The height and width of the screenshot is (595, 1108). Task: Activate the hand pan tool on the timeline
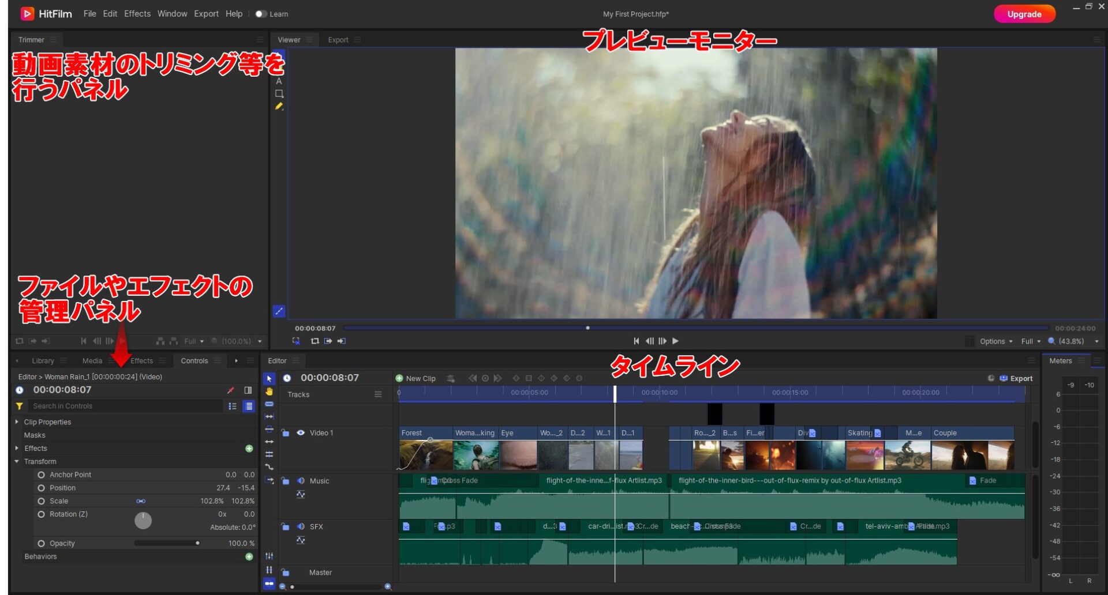[x=268, y=391]
